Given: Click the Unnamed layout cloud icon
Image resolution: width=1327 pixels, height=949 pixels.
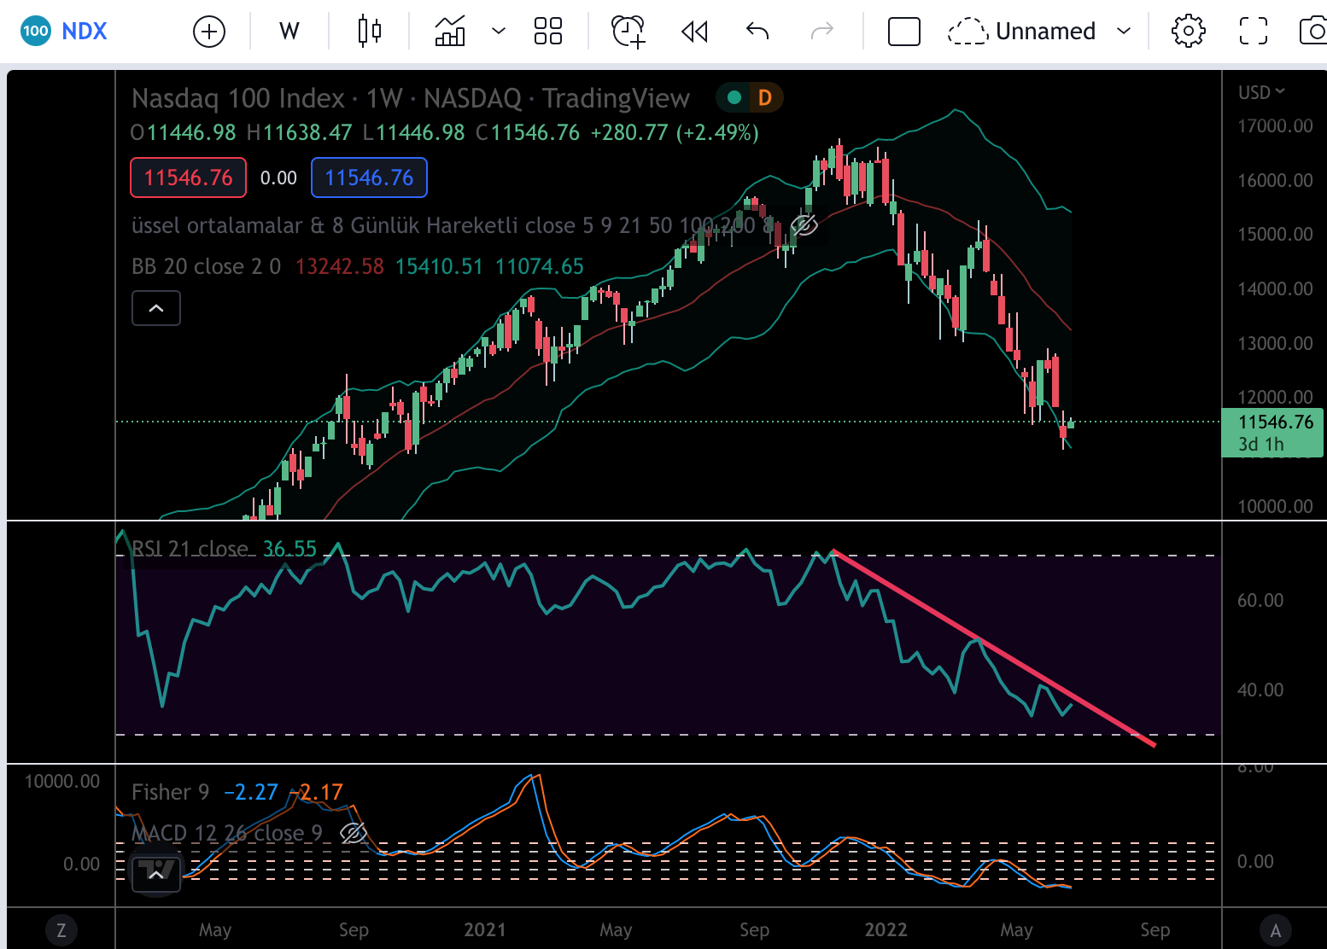Looking at the screenshot, I should click(x=967, y=32).
